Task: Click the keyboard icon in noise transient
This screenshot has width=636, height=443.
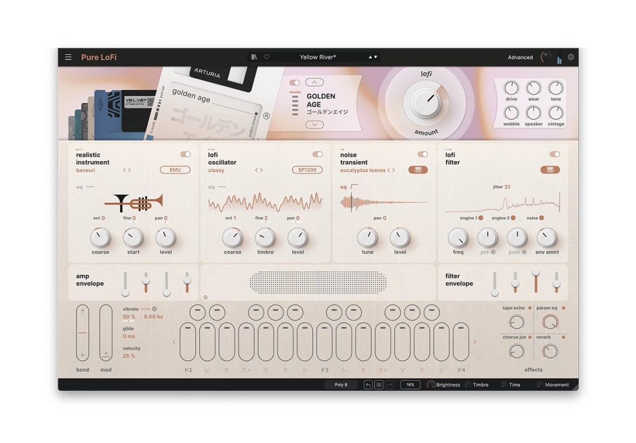Action: click(418, 170)
